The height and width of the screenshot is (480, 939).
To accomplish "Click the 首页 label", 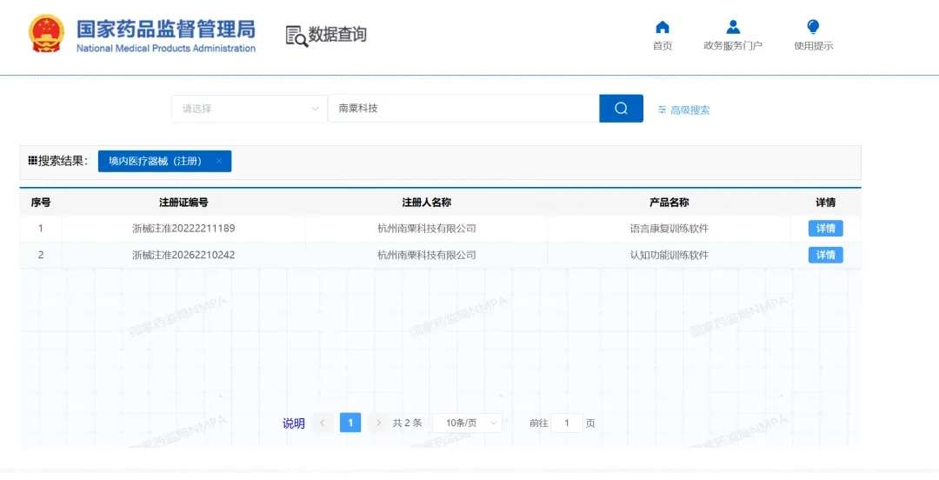I will 663,46.
